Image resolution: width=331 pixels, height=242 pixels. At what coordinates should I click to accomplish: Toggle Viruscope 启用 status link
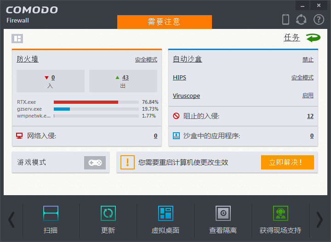pyautogui.click(x=308, y=96)
